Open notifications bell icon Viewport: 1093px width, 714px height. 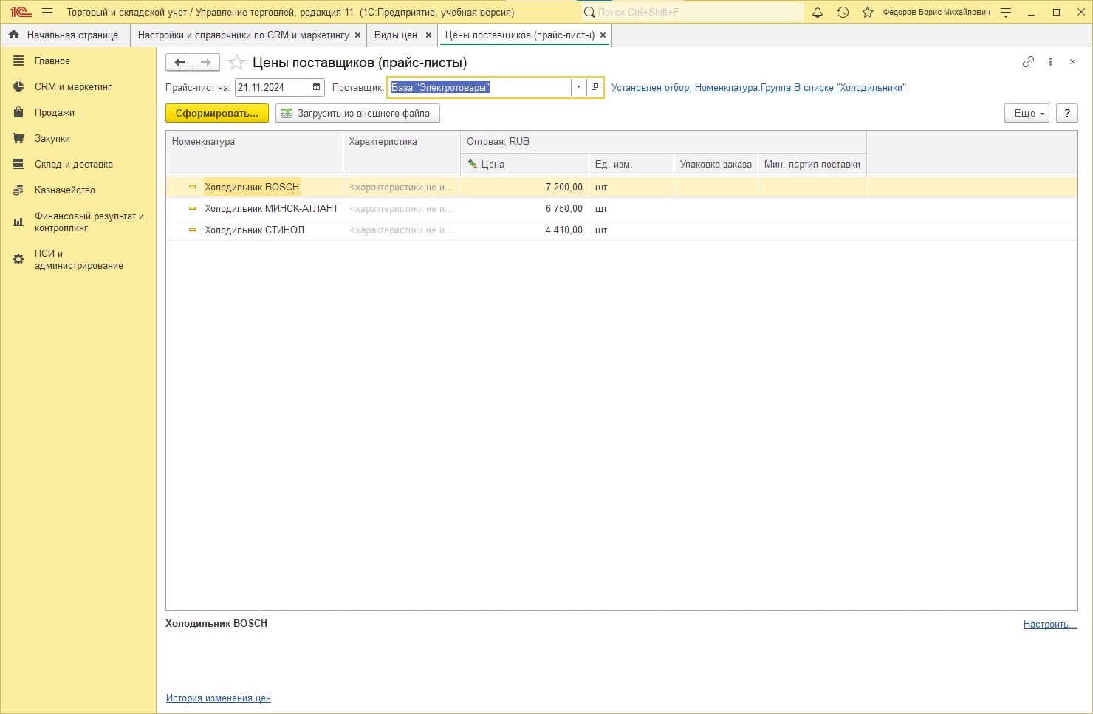point(818,12)
